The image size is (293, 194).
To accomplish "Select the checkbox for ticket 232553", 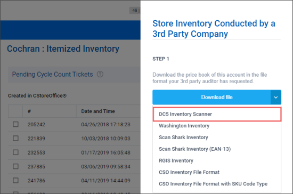I will [x=15, y=152].
